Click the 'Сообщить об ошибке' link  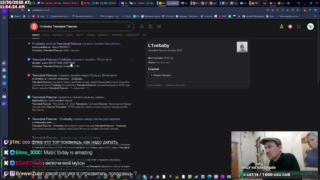click(x=175, y=85)
